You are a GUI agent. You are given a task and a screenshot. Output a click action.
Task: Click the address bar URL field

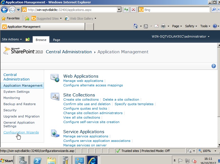click(x=70, y=10)
